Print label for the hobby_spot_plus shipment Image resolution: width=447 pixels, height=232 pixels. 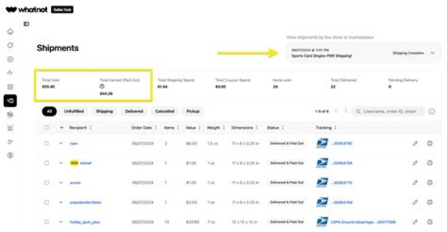[430, 221]
